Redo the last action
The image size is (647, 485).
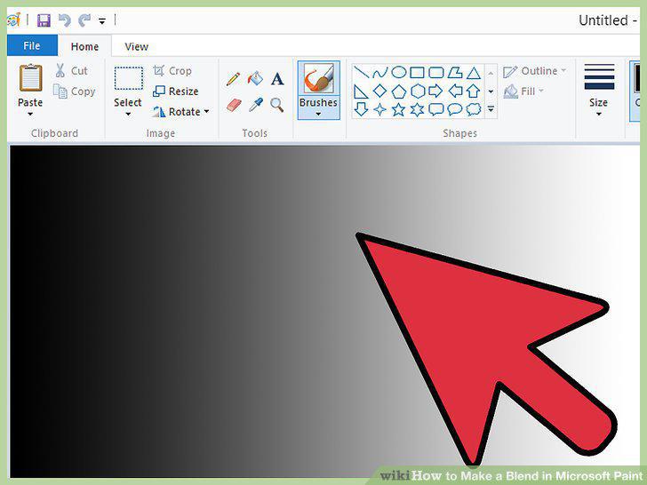pos(84,20)
